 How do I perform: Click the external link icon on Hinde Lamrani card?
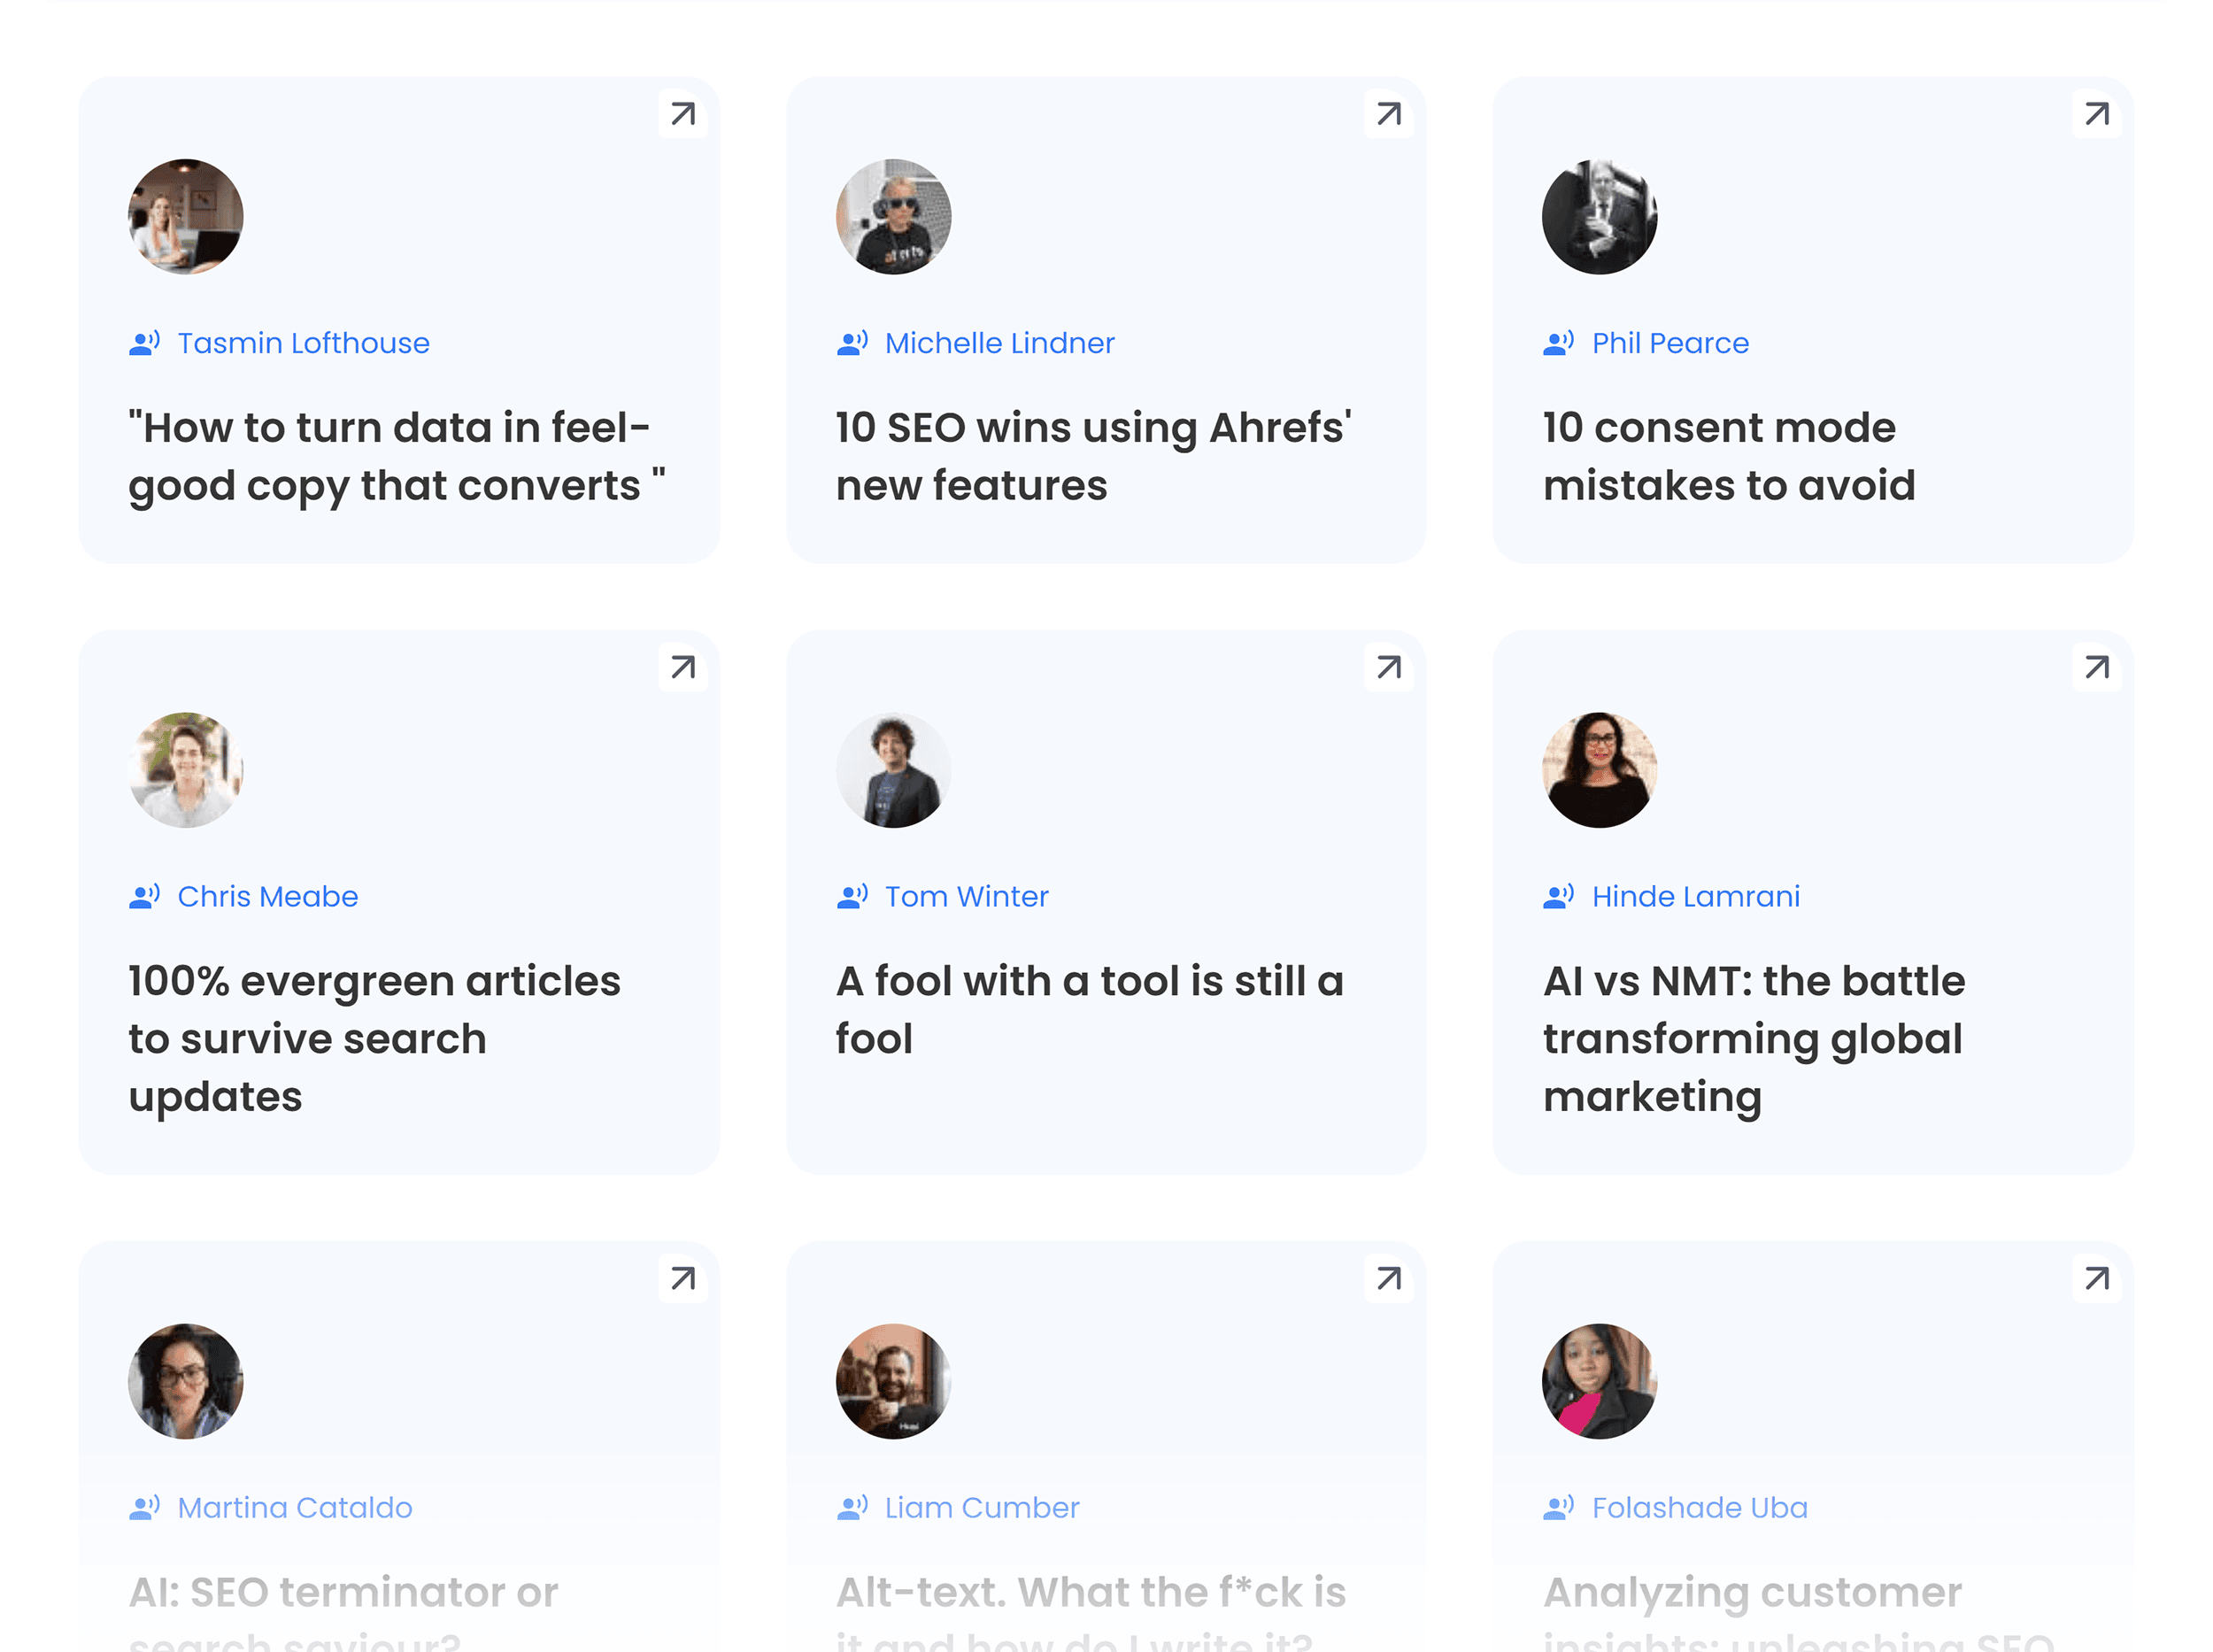(x=2097, y=667)
